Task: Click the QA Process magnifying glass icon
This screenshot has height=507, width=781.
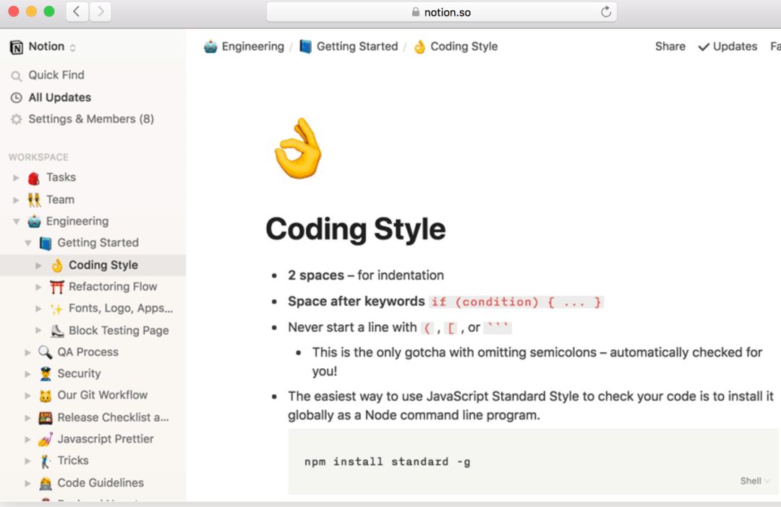Action: (46, 352)
